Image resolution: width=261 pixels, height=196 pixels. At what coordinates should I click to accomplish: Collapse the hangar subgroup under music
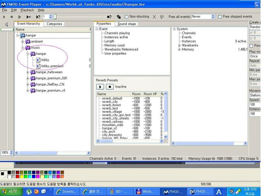click(28, 54)
